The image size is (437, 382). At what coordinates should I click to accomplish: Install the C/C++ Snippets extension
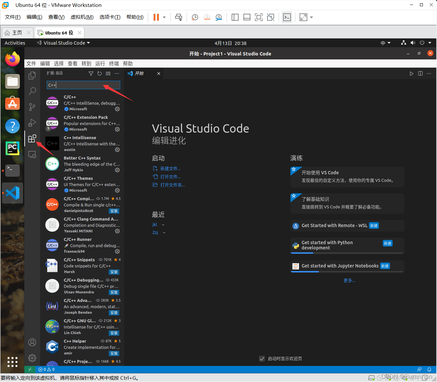click(114, 272)
